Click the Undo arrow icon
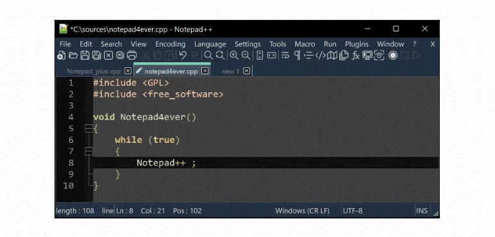This screenshot has width=495, height=237. coord(183,56)
